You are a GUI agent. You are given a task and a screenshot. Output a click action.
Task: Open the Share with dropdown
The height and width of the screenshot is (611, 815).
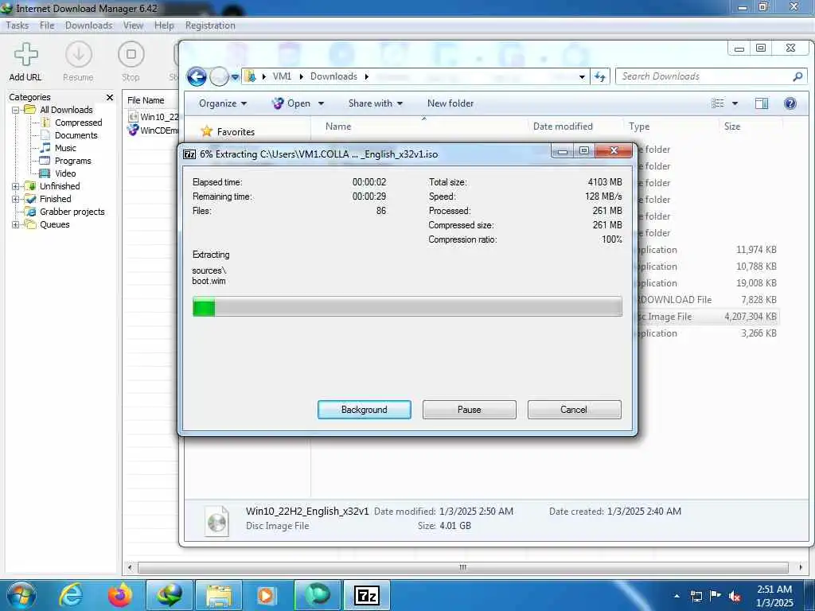click(x=376, y=103)
